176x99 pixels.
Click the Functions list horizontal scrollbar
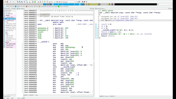pyautogui.click(x=10, y=95)
